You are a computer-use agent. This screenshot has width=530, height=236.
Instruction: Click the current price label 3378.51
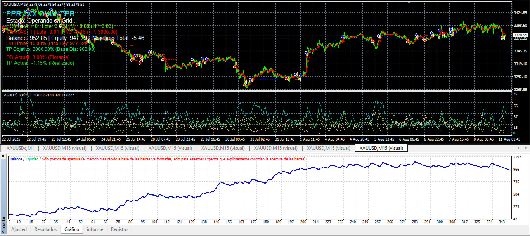point(520,35)
